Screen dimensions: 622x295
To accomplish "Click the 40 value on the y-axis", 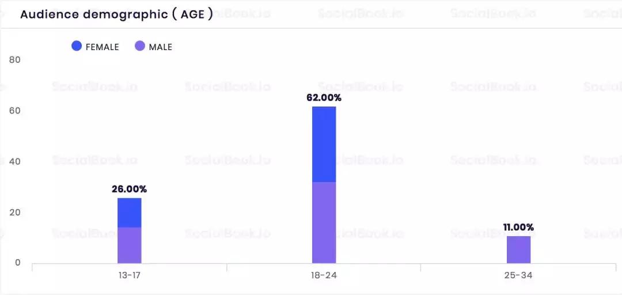I will click(x=15, y=161).
